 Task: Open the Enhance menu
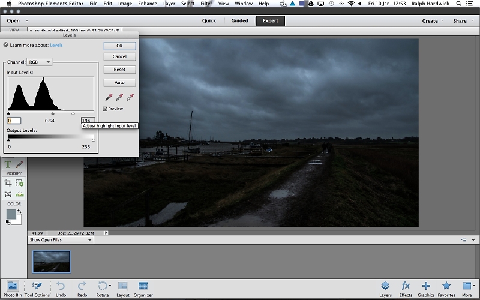(x=147, y=4)
